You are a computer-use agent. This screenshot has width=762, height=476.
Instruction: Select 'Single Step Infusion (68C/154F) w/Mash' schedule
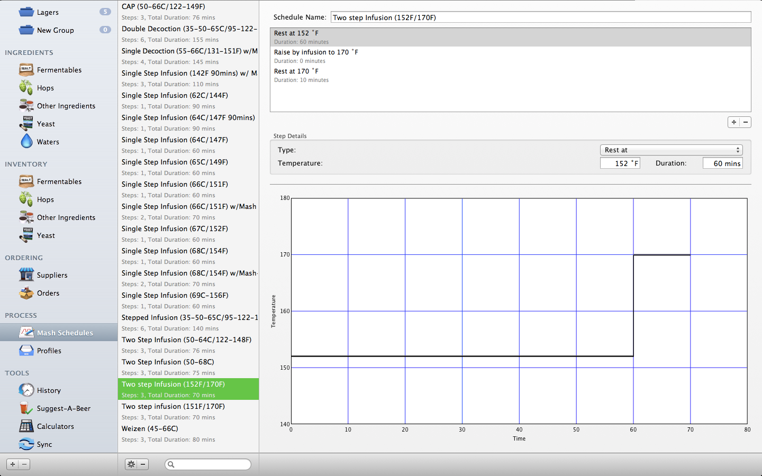click(188, 278)
